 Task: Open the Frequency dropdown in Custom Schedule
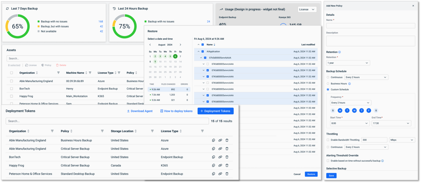[351, 103]
